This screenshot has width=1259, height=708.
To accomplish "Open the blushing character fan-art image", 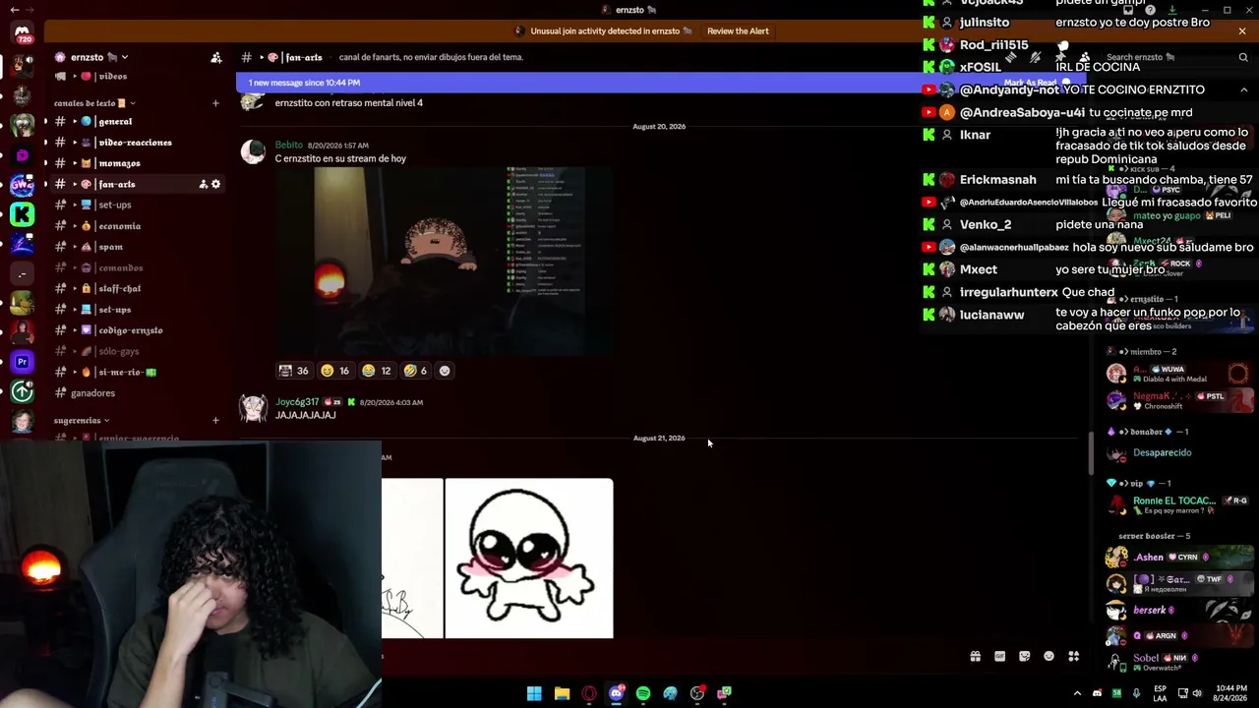I will 529,559.
